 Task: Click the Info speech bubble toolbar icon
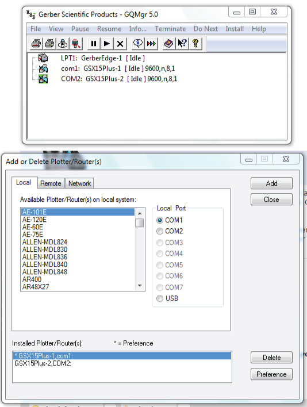click(x=138, y=43)
